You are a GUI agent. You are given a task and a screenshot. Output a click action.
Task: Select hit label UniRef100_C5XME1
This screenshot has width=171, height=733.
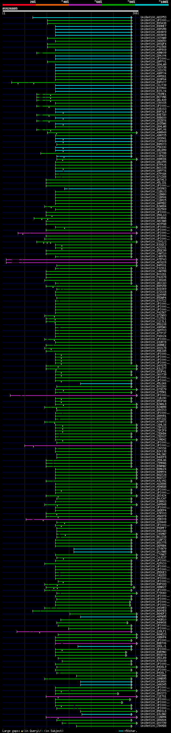[153, 94]
